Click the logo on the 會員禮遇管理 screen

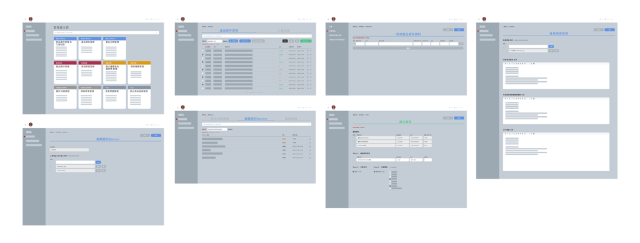pos(484,19)
